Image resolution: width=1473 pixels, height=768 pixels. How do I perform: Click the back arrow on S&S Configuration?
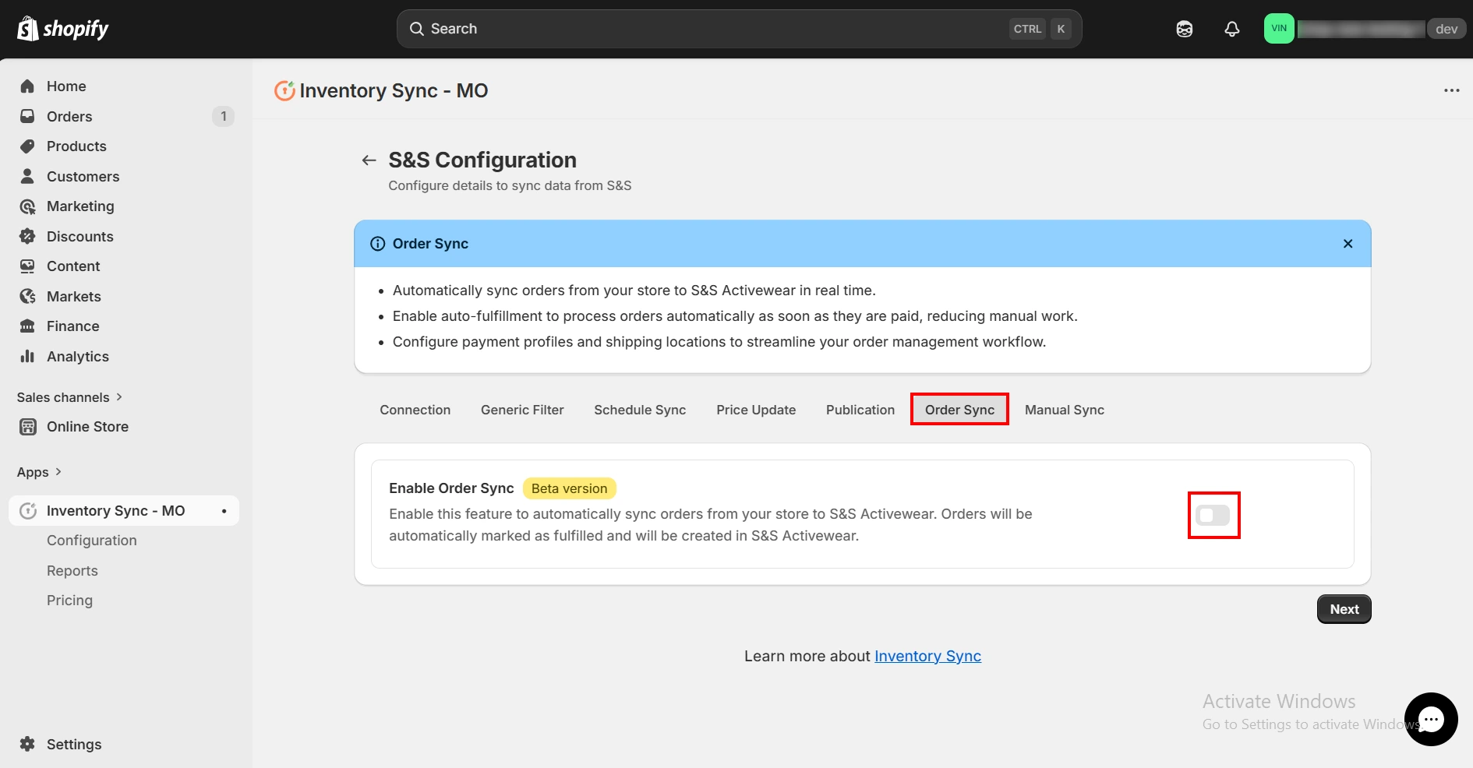point(368,160)
